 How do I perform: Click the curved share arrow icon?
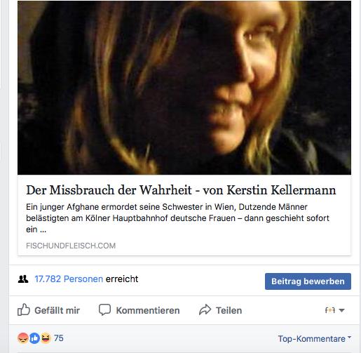click(205, 309)
